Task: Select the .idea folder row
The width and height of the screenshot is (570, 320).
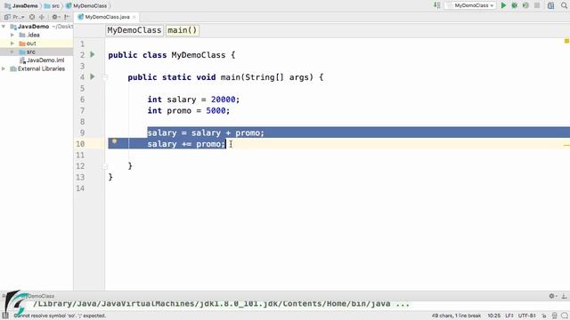Action: pos(37,35)
